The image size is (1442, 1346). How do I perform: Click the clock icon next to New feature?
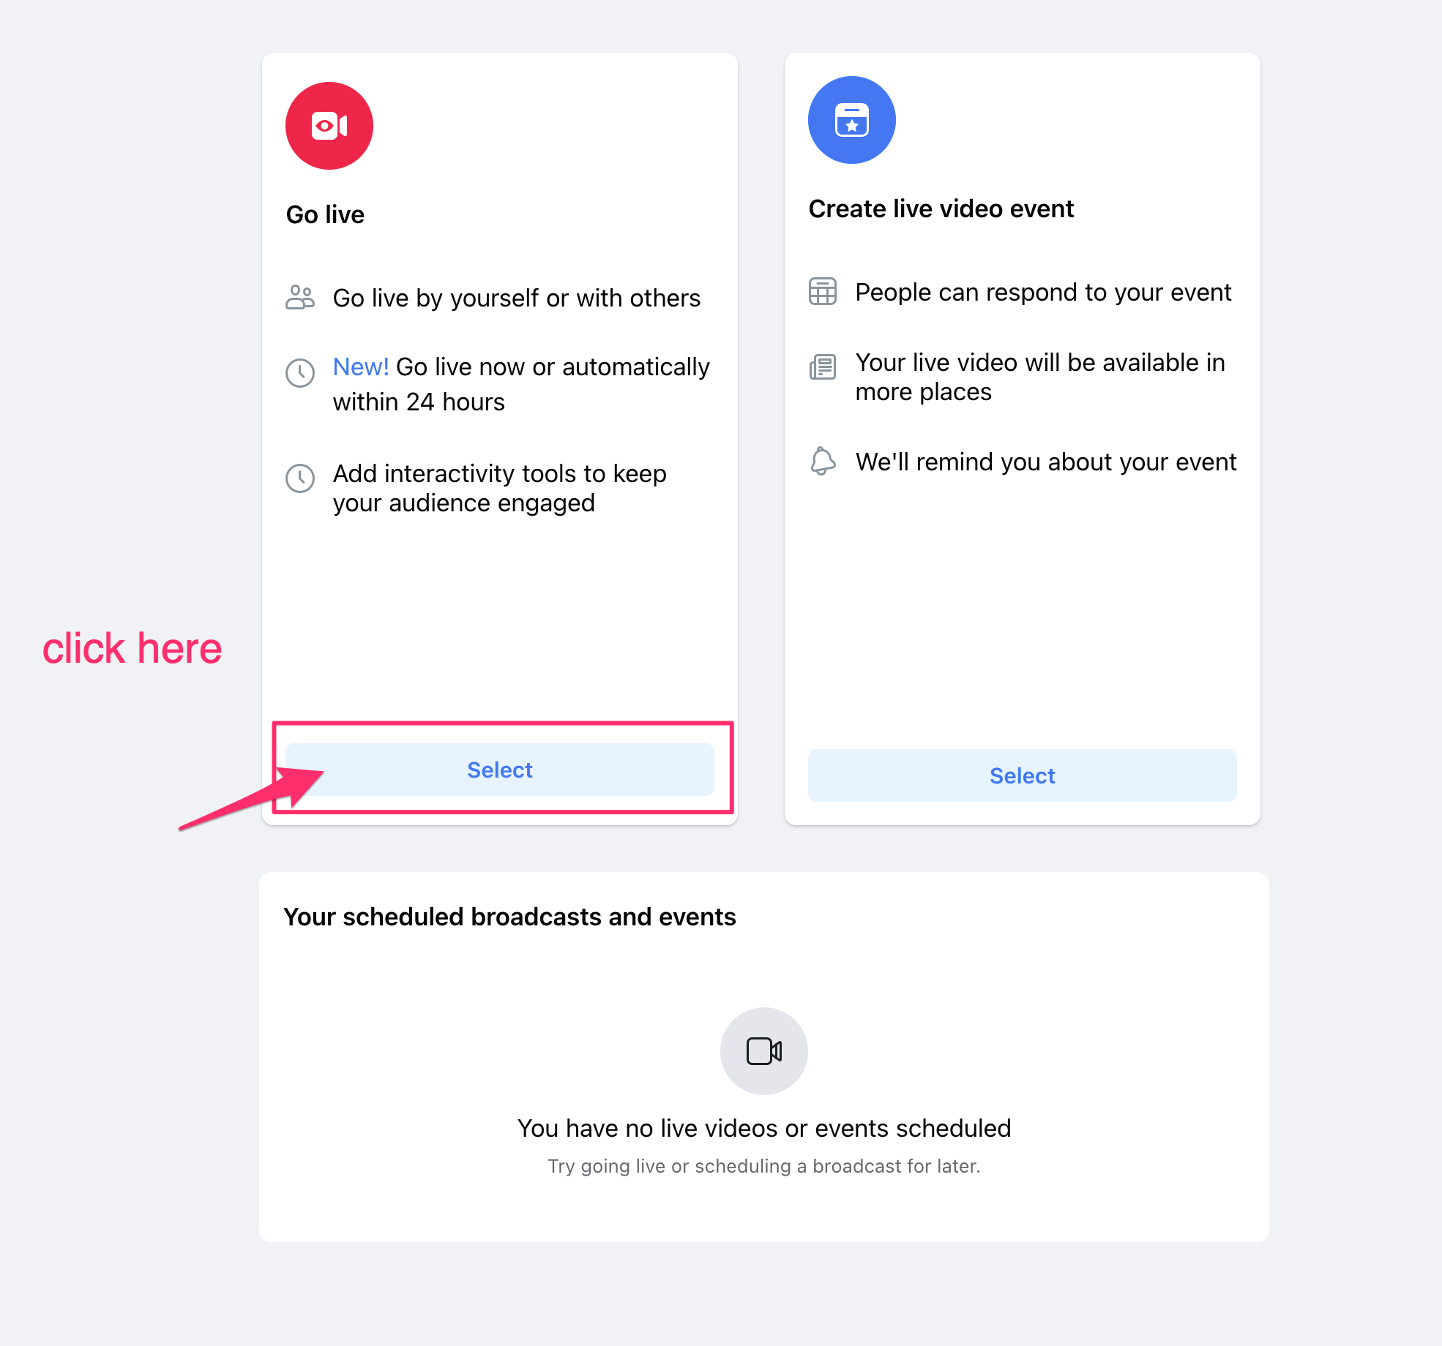302,369
